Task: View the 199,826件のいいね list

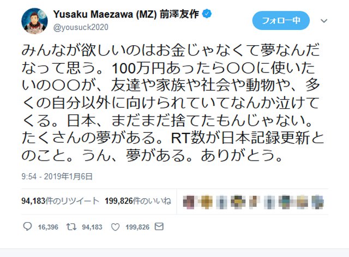Action: click(x=138, y=201)
